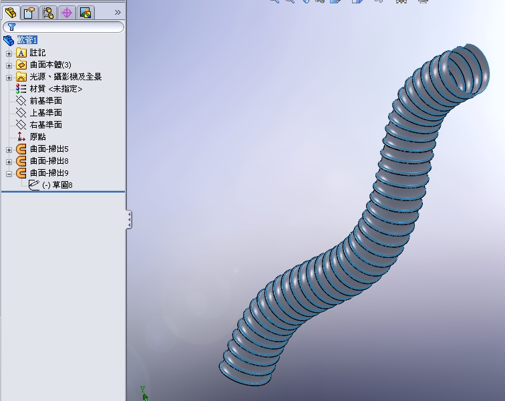Select the 材質 <未指定> material icon
Screen dimensions: 505x401
point(21,89)
